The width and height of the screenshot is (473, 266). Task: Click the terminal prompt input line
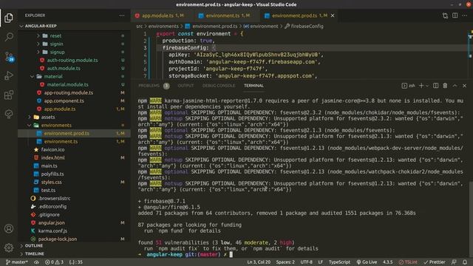coord(302,254)
